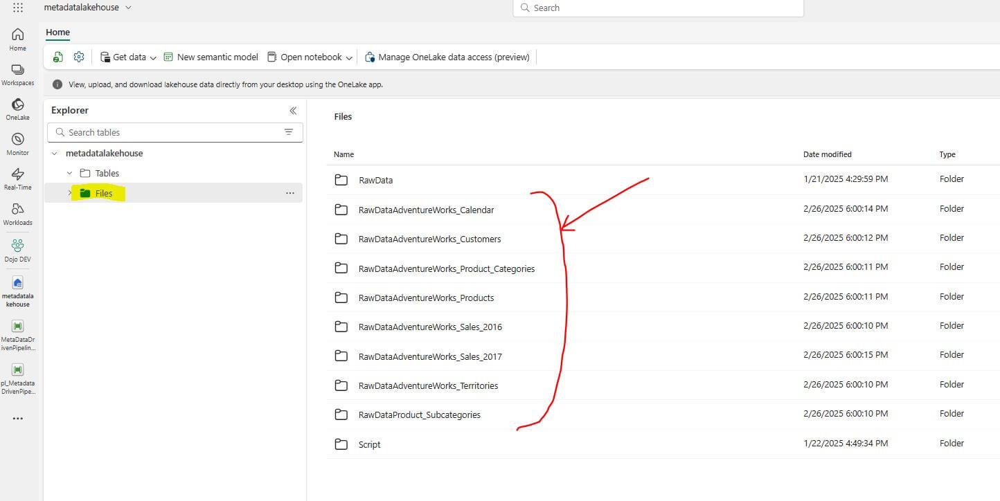Sort by Name column header

point(343,154)
